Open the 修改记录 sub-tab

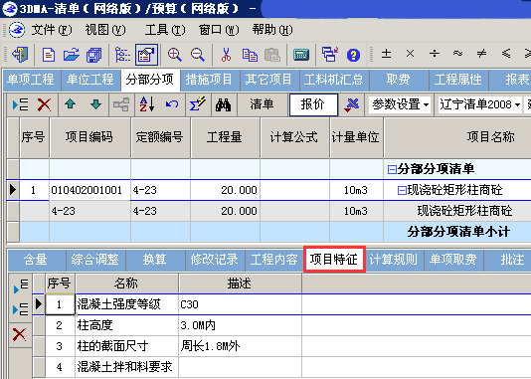coord(215,260)
